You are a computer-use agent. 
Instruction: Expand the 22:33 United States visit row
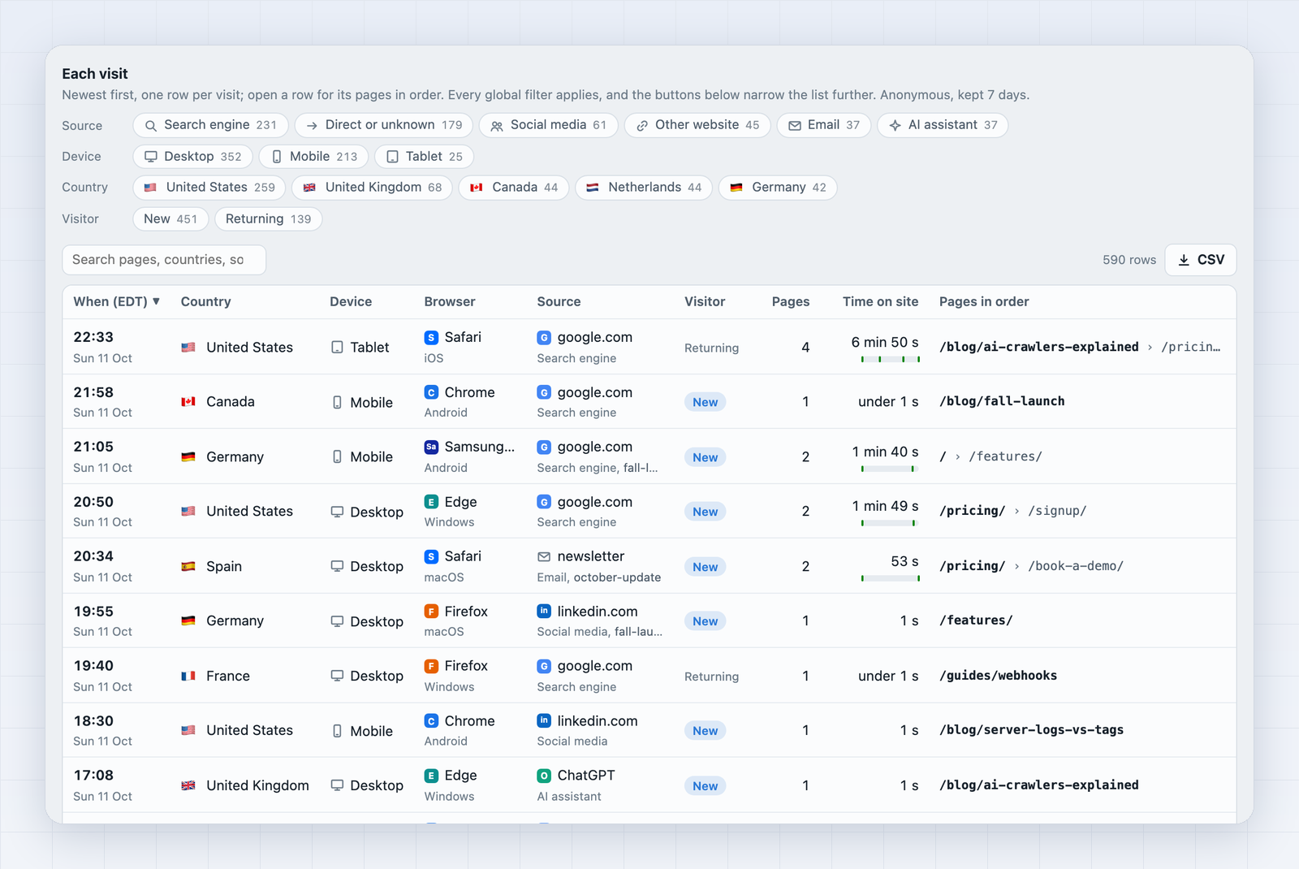649,347
